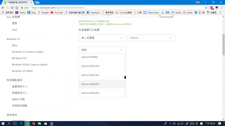Show hidden system tray icons
Screen dimensions: 225x126
pos(170,124)
